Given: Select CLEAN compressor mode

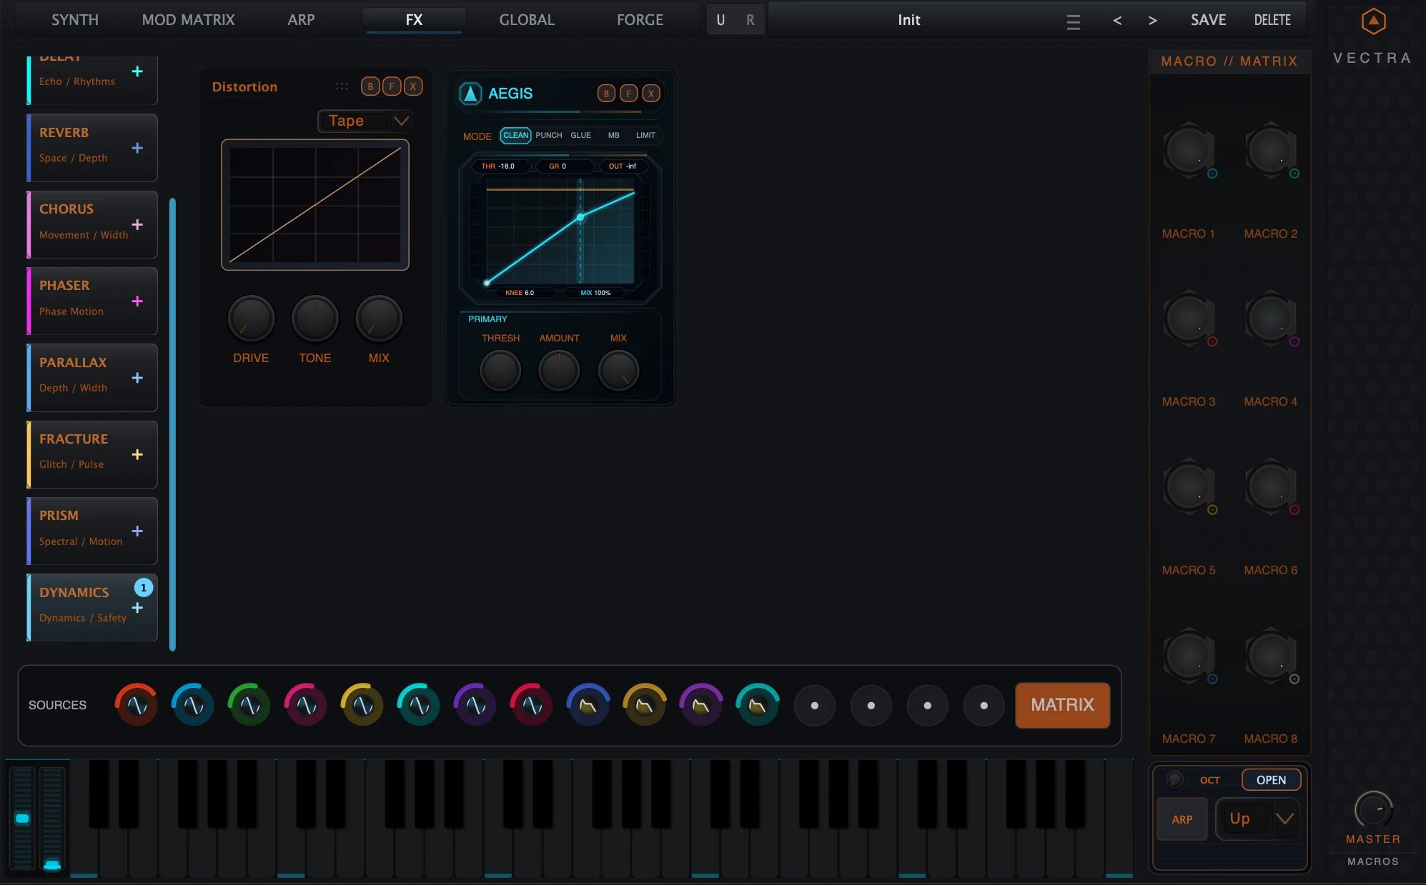Looking at the screenshot, I should [515, 135].
